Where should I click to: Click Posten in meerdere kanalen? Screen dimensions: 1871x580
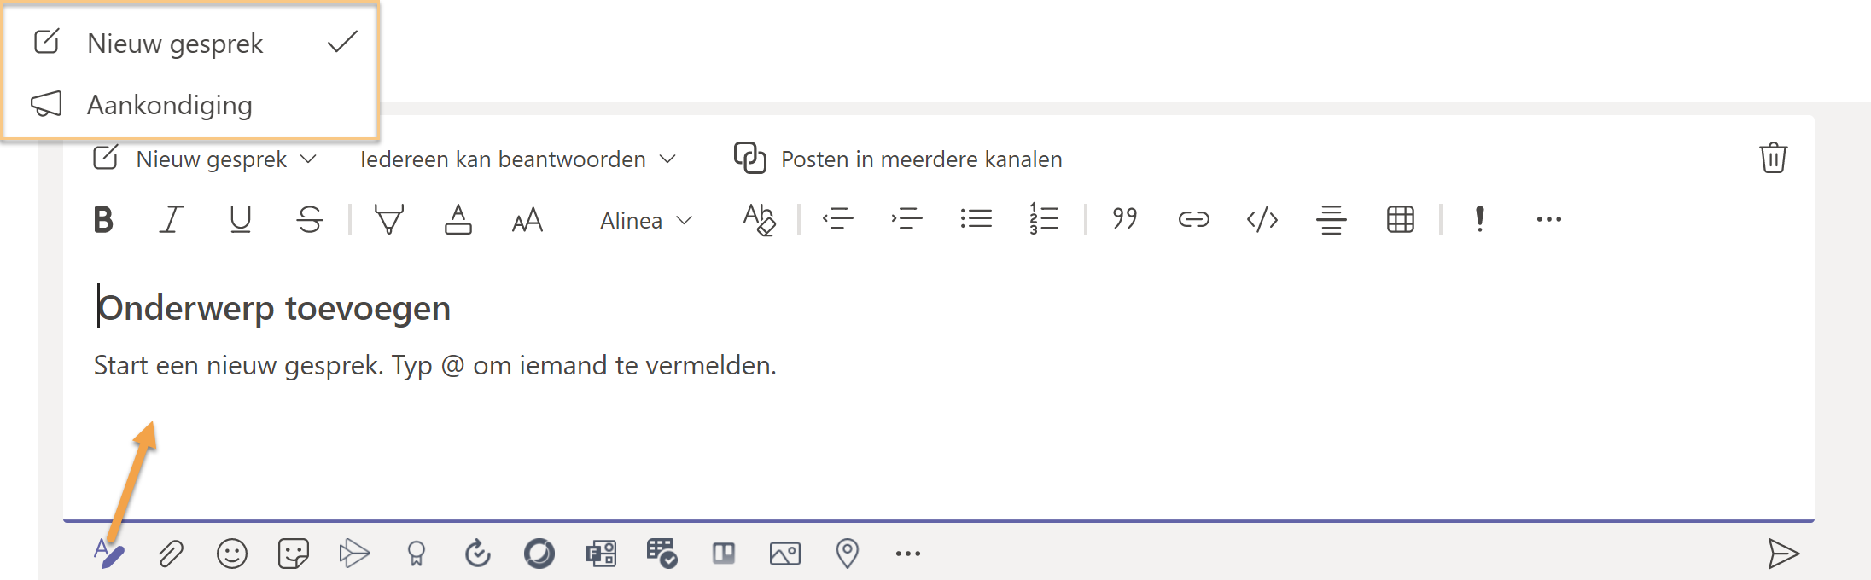pyautogui.click(x=898, y=159)
